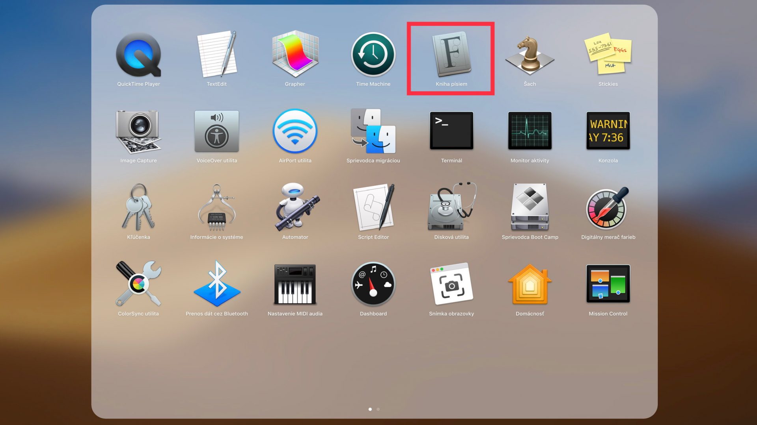Open Kľúčenka keychain app
This screenshot has height=425, width=757.
point(138,207)
